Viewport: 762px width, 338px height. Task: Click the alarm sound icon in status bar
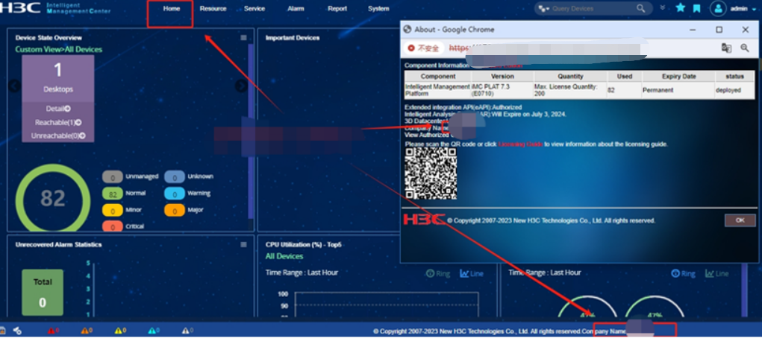pyautogui.click(x=17, y=331)
